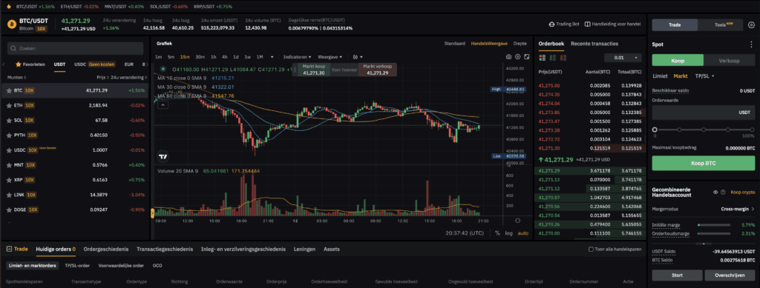Favorite the MNT pair star

tap(9, 165)
